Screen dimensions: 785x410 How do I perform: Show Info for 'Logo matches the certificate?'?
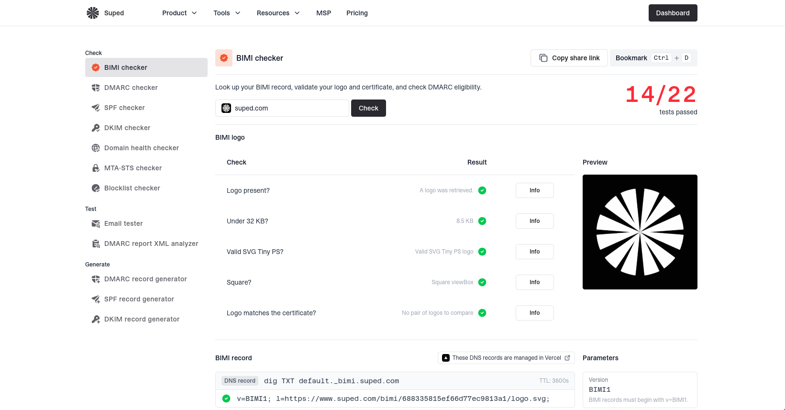pos(535,313)
